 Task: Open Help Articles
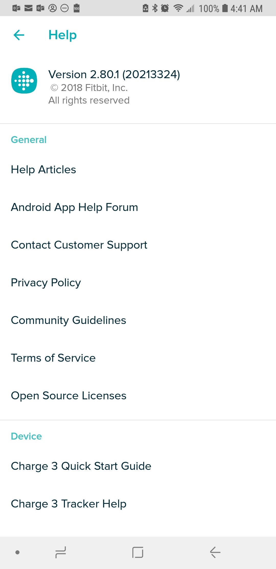click(43, 170)
